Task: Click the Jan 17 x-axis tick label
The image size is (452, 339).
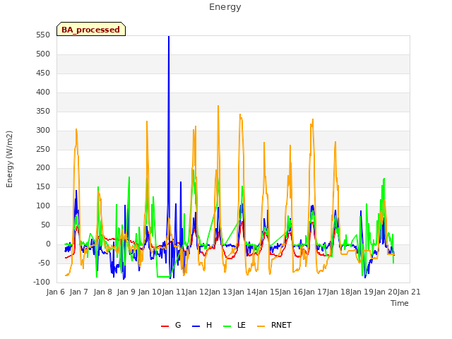Action: pos(315,292)
